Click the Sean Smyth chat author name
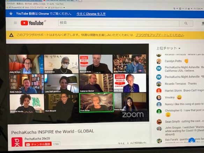The height and width of the screenshot is (153, 204). (173, 122)
